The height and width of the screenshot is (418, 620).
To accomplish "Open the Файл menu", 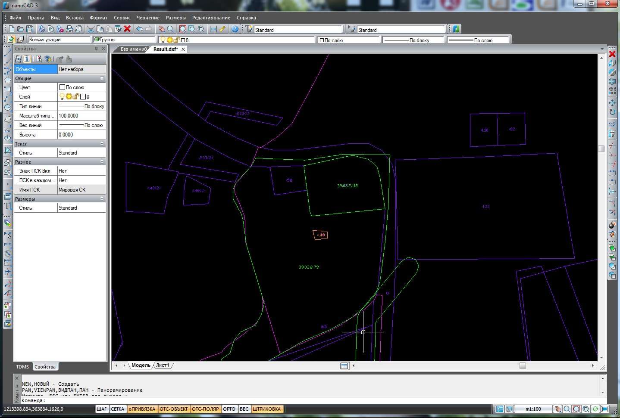I will (x=15, y=18).
